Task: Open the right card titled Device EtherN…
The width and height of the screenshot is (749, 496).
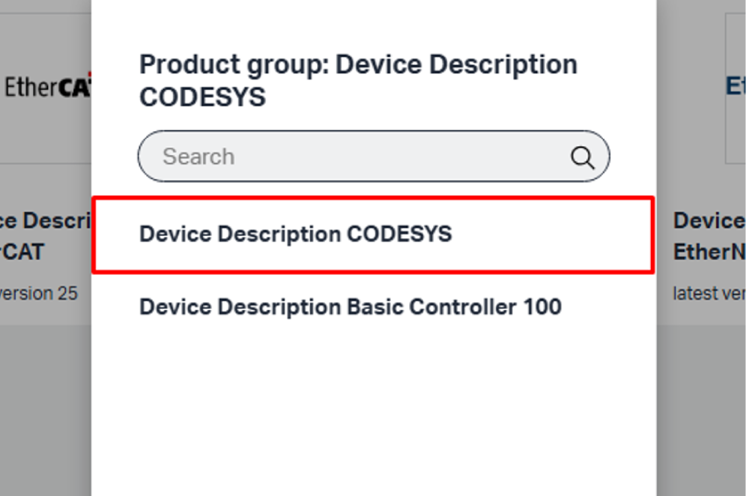Action: (709, 236)
